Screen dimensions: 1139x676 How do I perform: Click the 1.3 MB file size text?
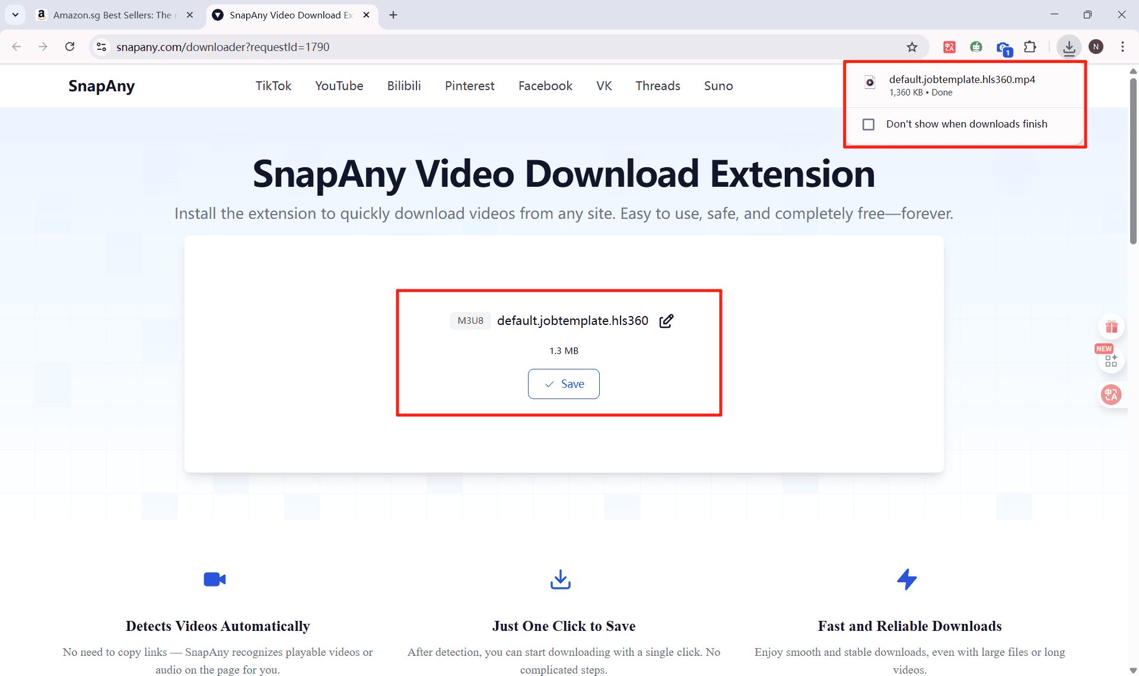pyautogui.click(x=564, y=351)
